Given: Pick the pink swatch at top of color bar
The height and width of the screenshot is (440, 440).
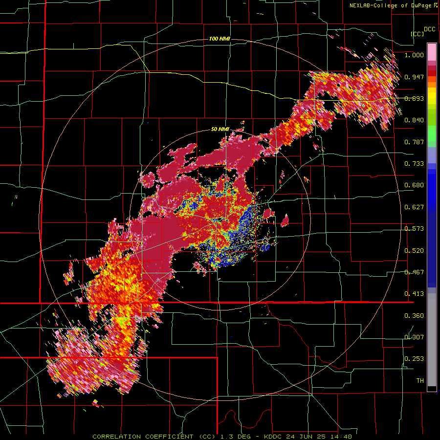Looking at the screenshot, I should pos(432,52).
